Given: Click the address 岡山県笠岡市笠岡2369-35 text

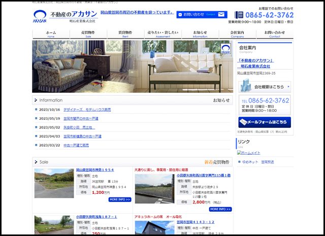Looking at the screenshot, I should (256, 73).
